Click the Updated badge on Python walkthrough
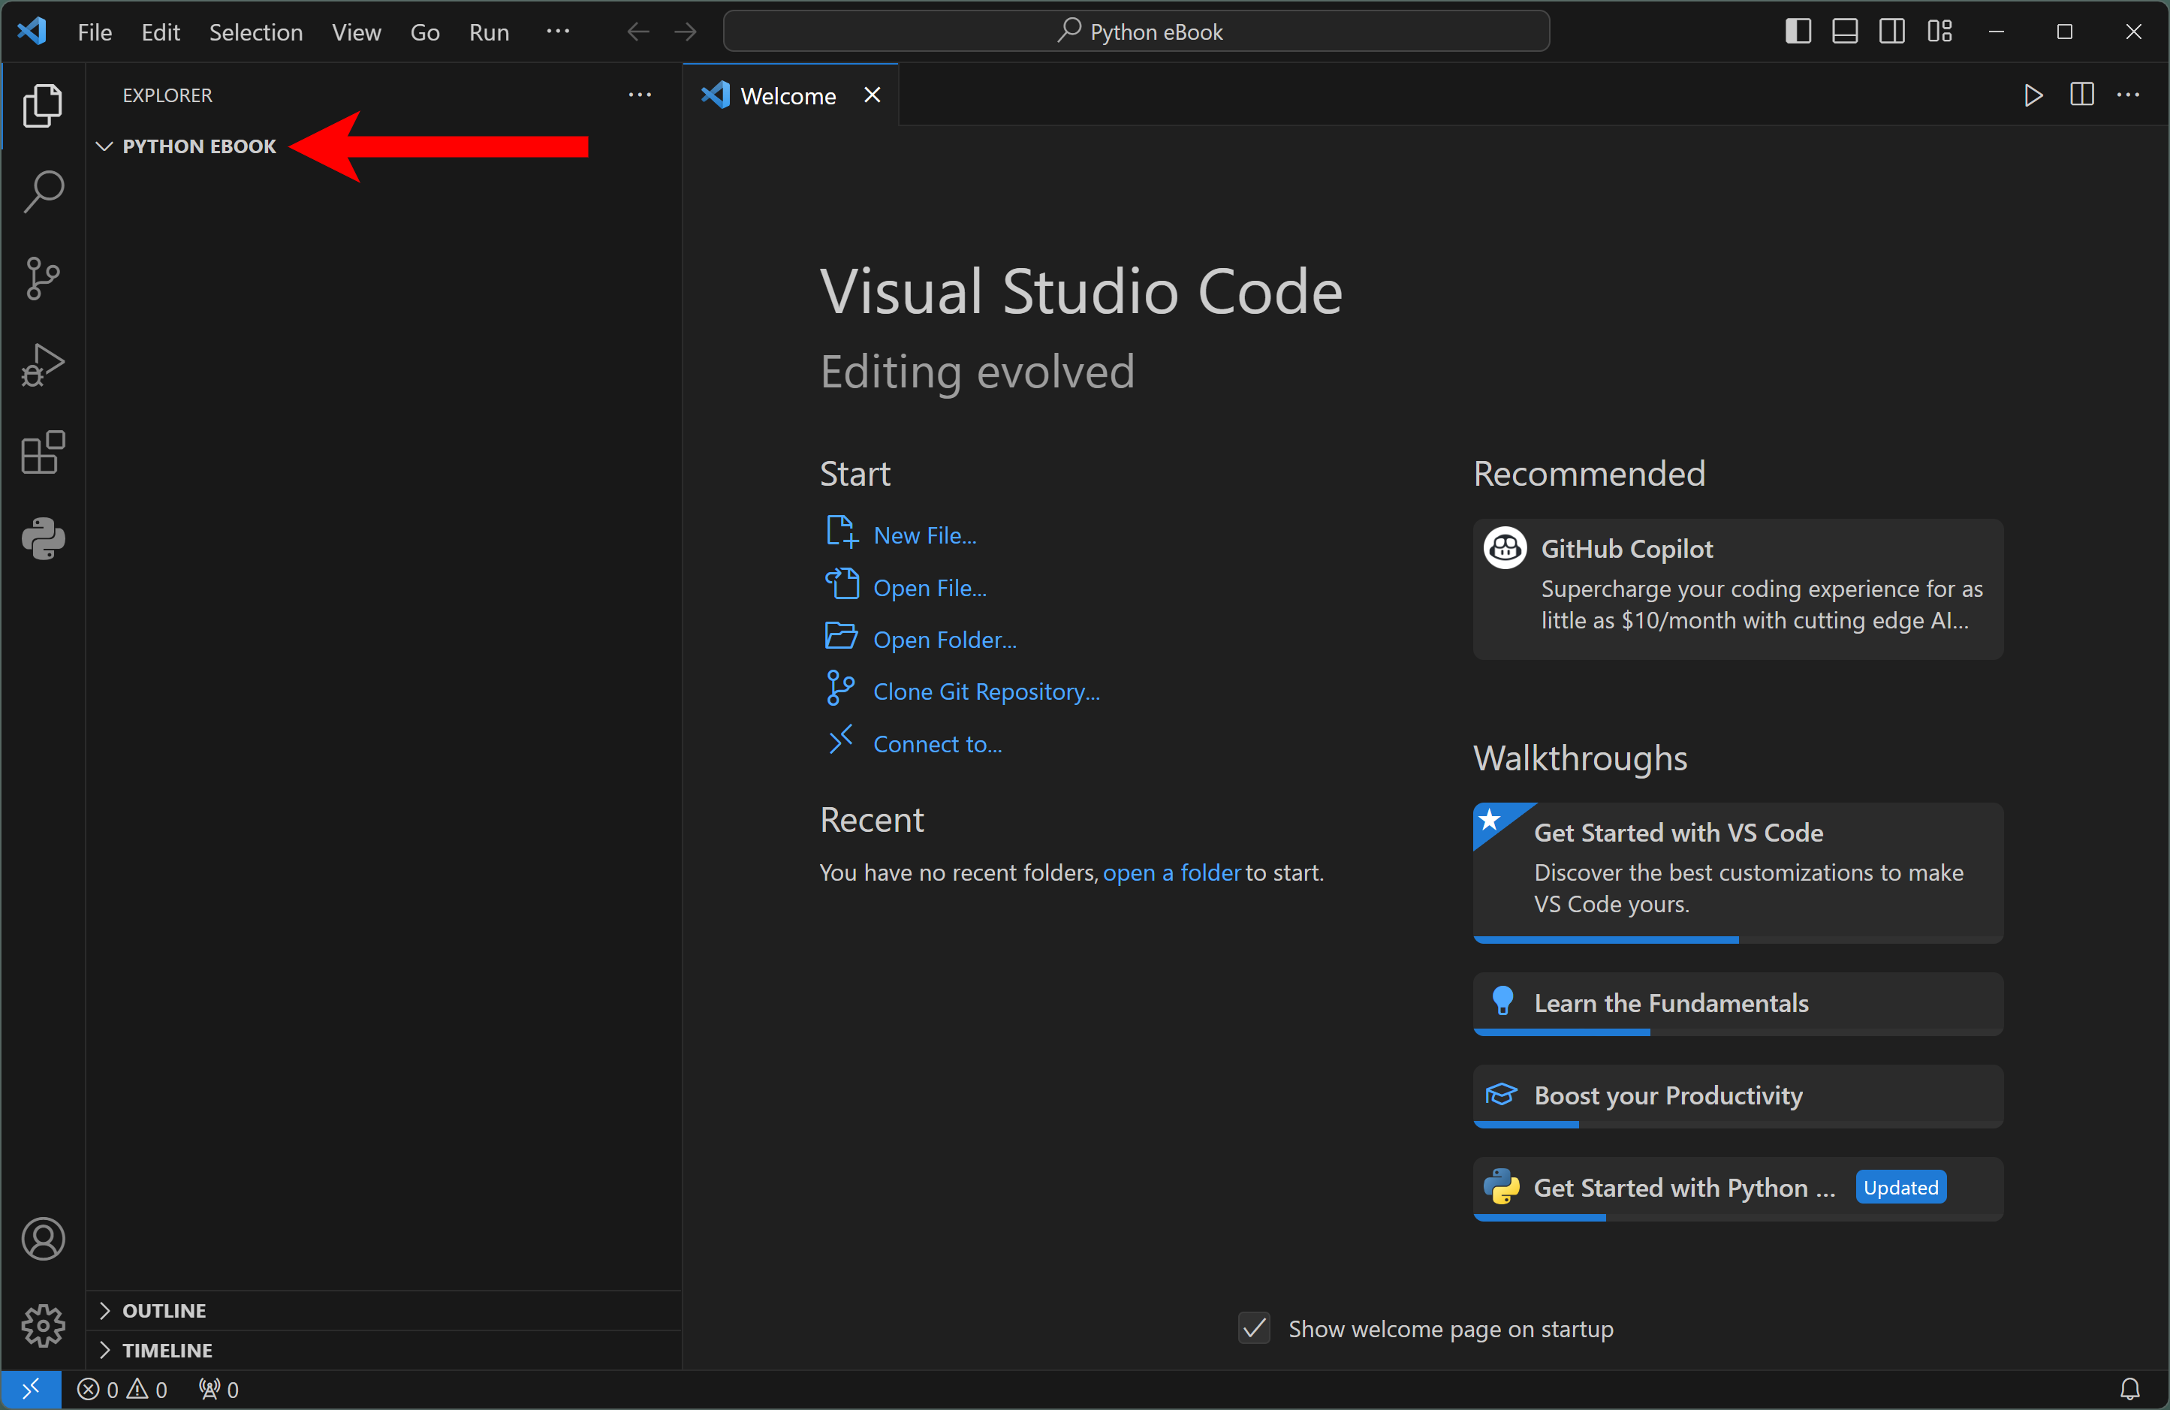 1901,1188
